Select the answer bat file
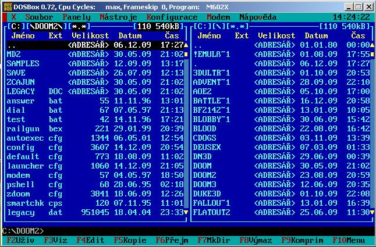 pyautogui.click(x=95, y=101)
